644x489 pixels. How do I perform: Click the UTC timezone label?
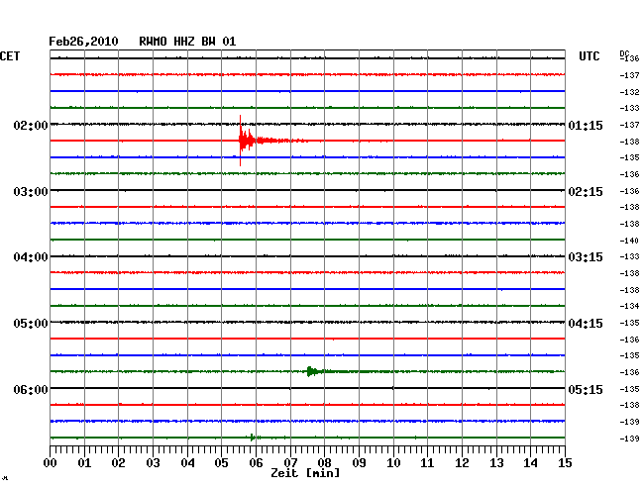589,56
